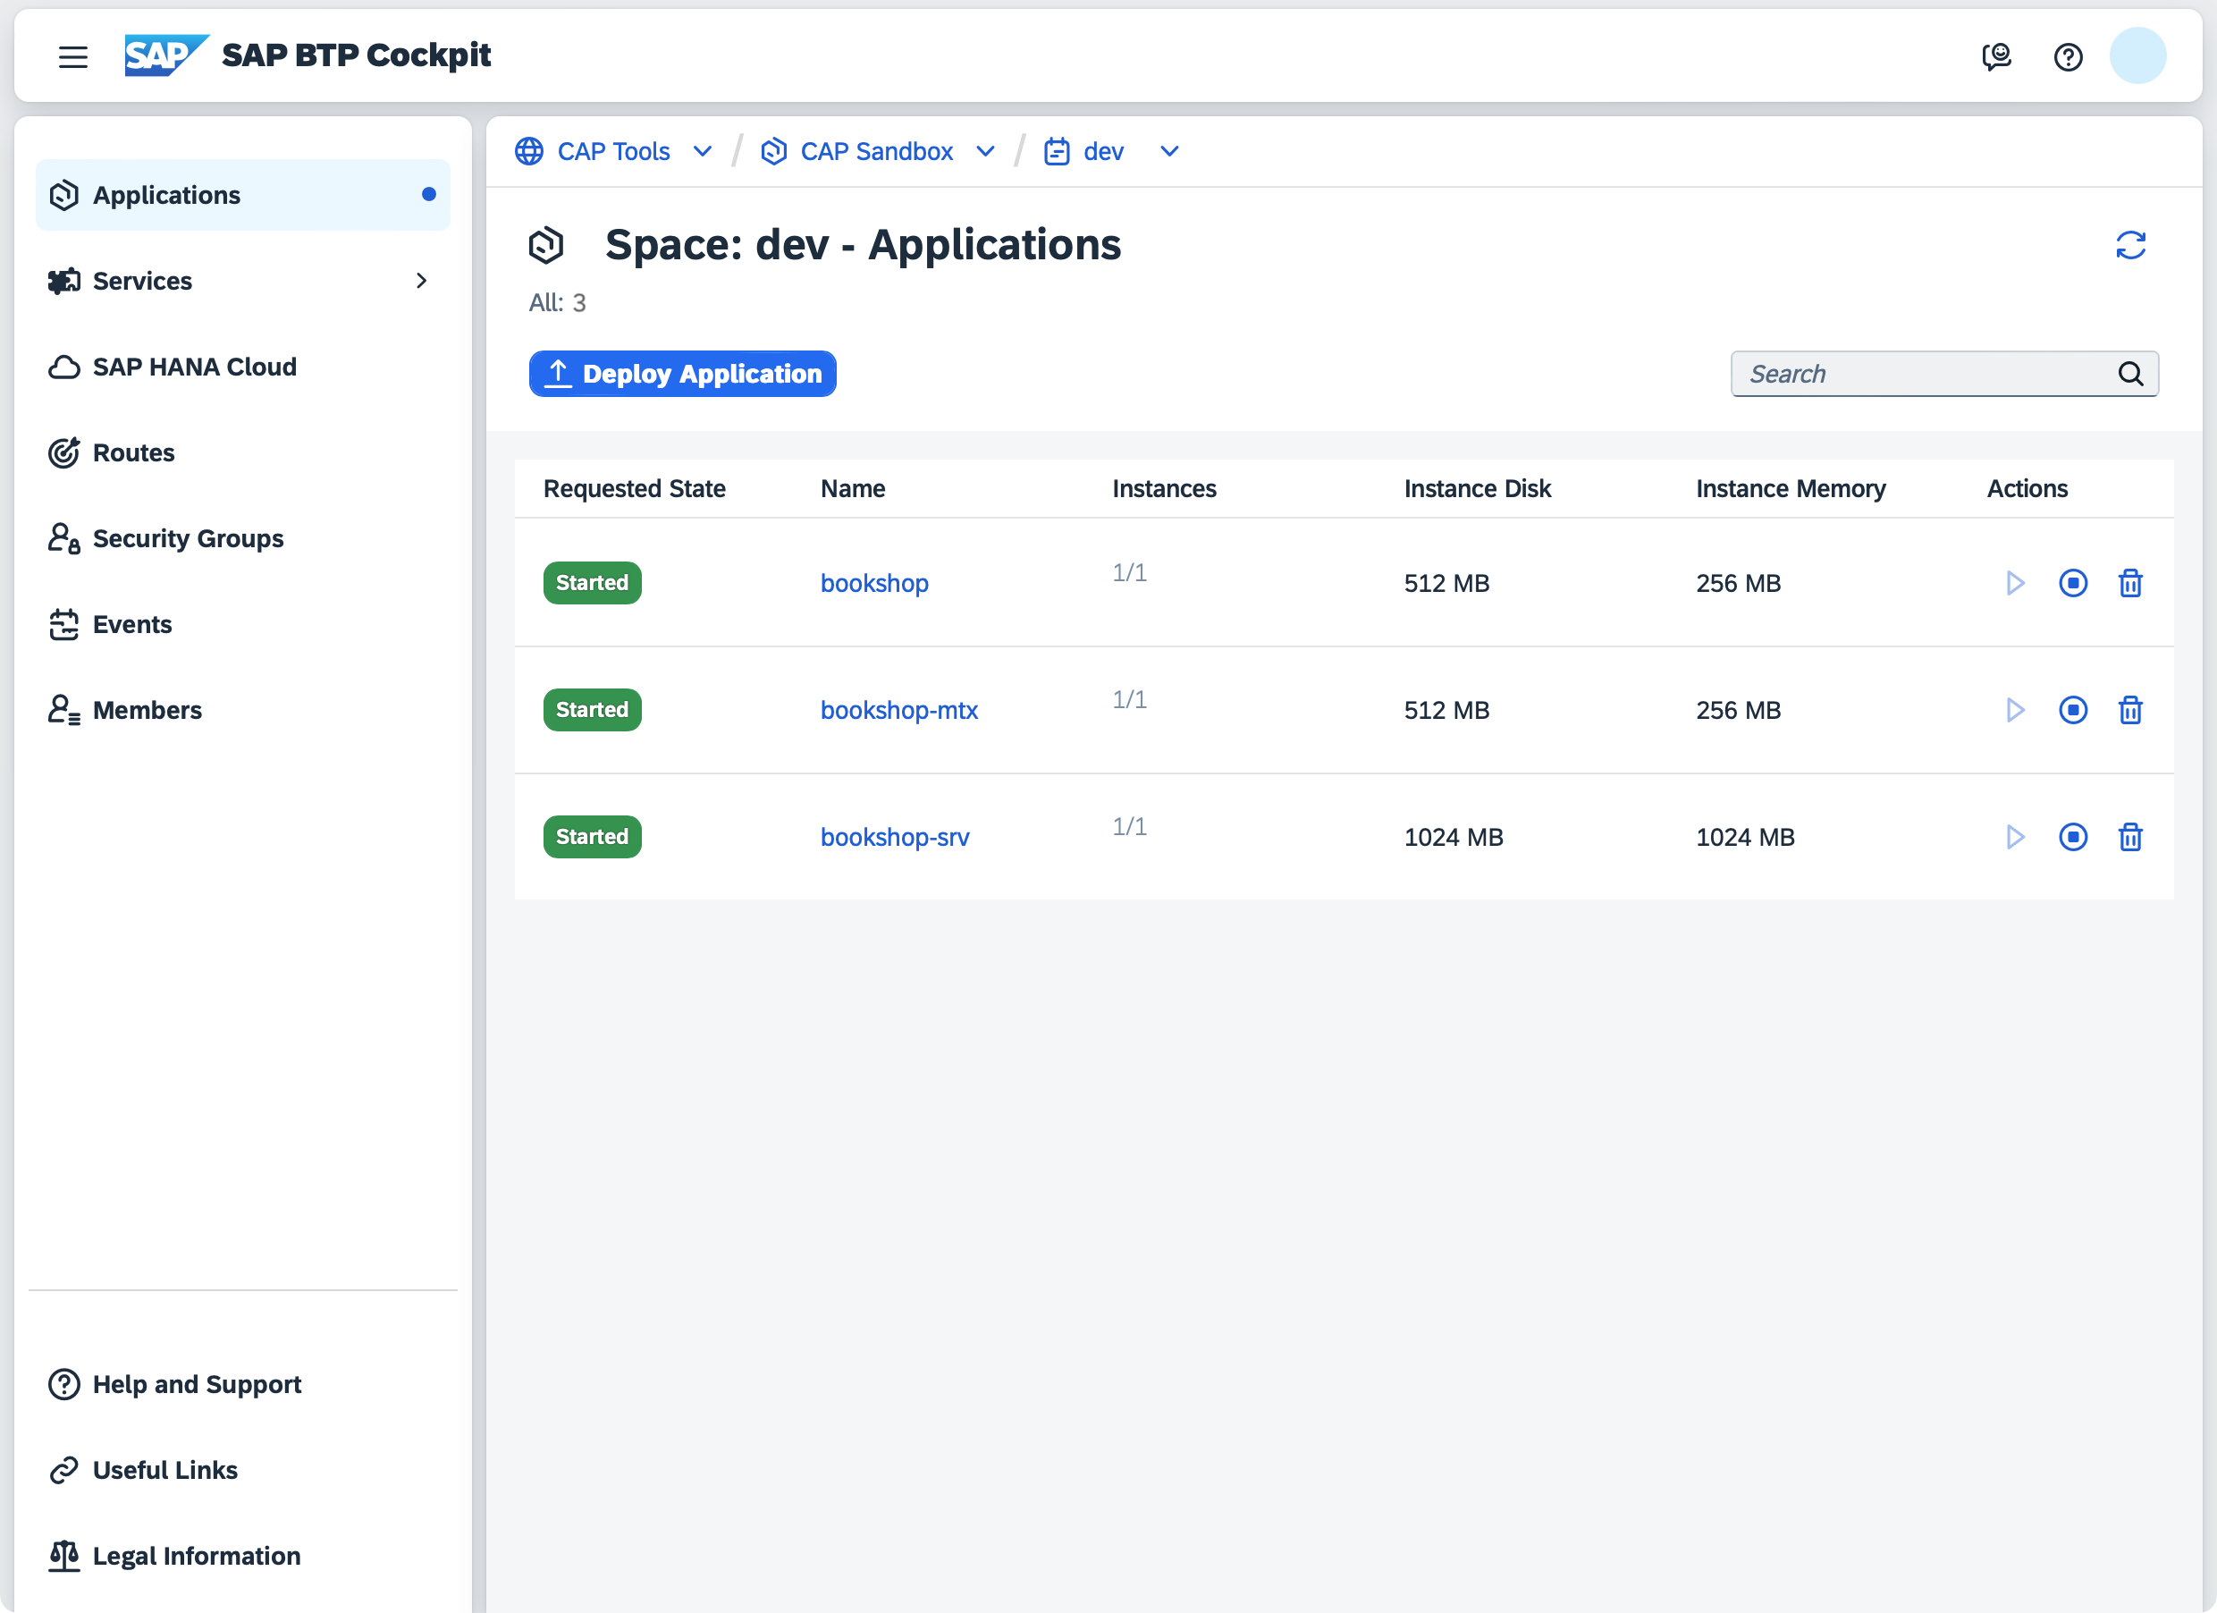
Task: Open the user profile avatar
Action: click(x=2137, y=55)
